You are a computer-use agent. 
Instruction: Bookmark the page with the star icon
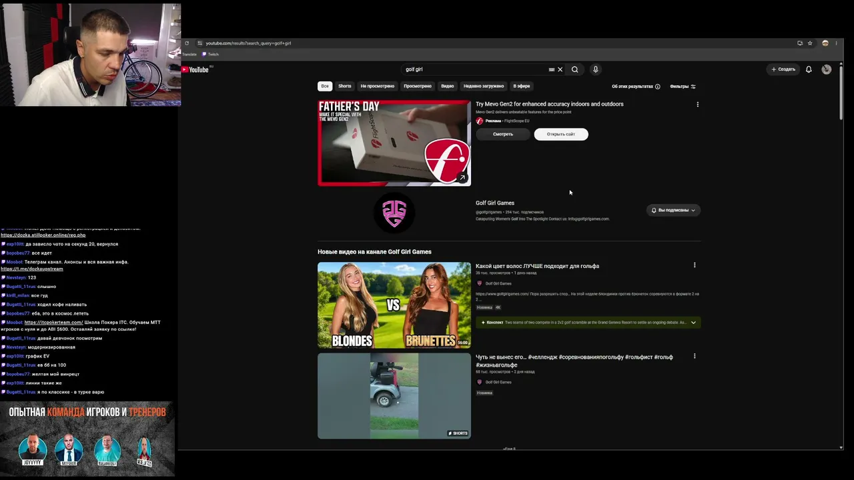coord(810,43)
